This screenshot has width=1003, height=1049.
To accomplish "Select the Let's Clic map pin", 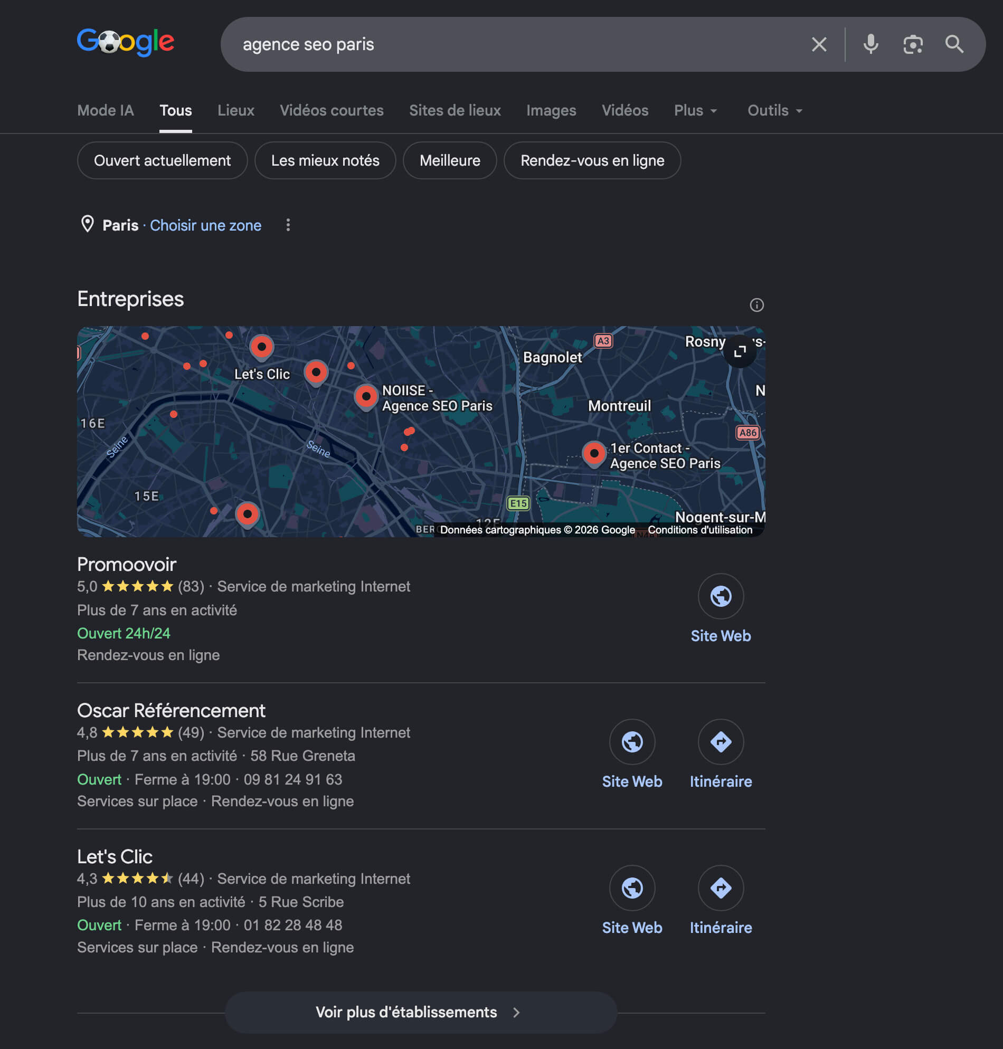I will click(x=261, y=347).
